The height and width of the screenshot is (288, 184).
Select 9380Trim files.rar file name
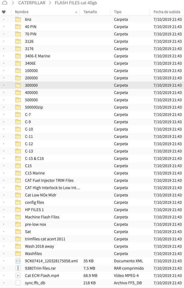(41, 268)
